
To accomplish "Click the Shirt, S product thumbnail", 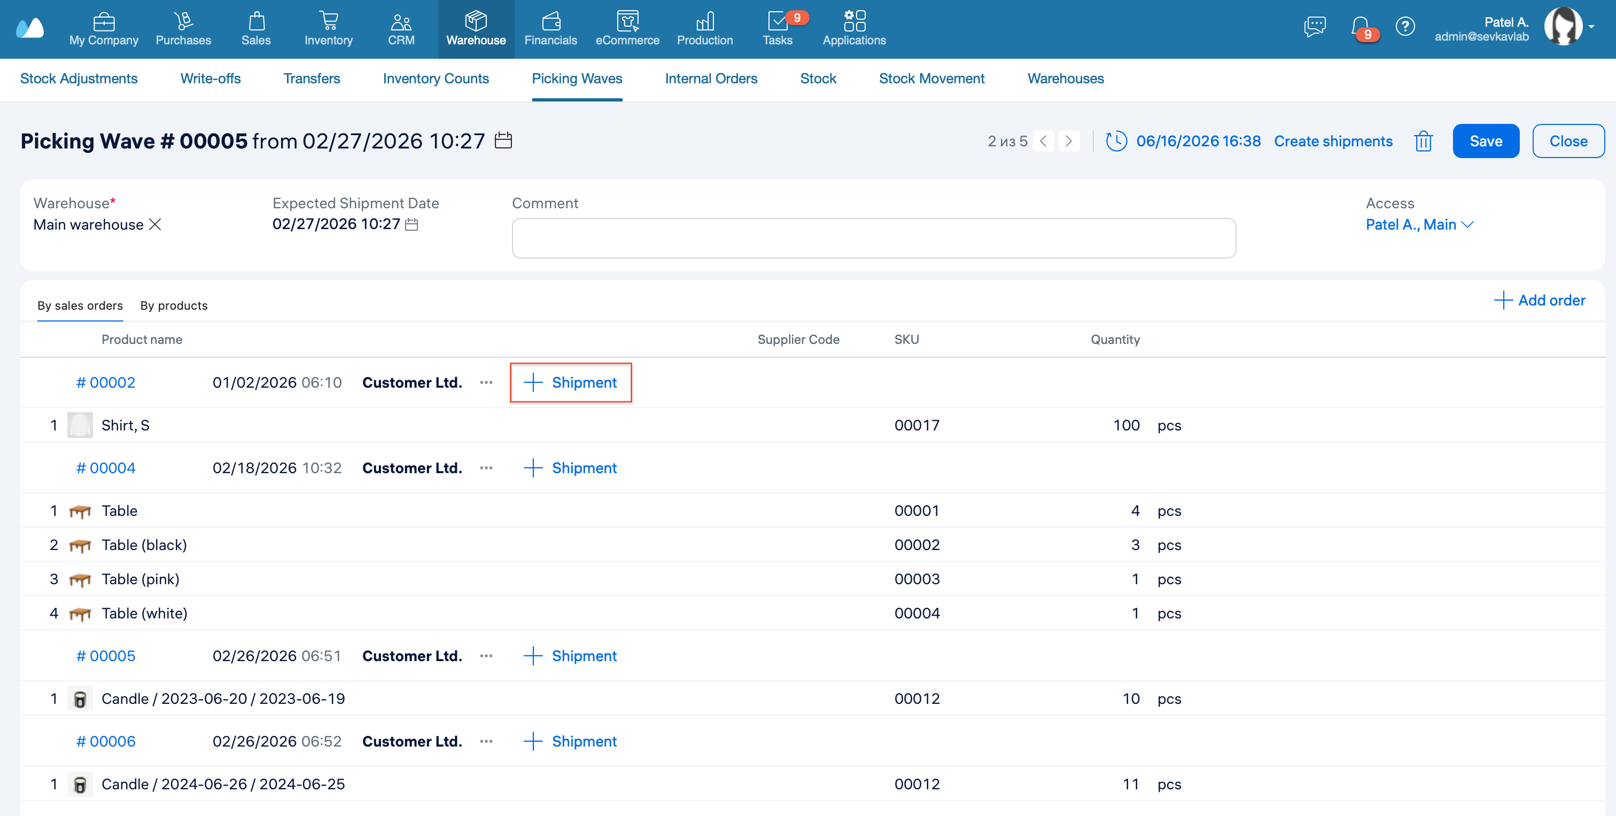I will click(80, 425).
